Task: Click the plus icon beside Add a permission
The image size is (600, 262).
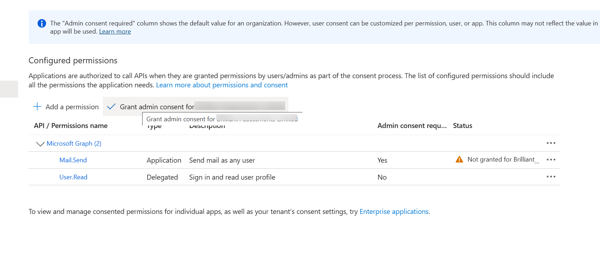Action: (37, 106)
